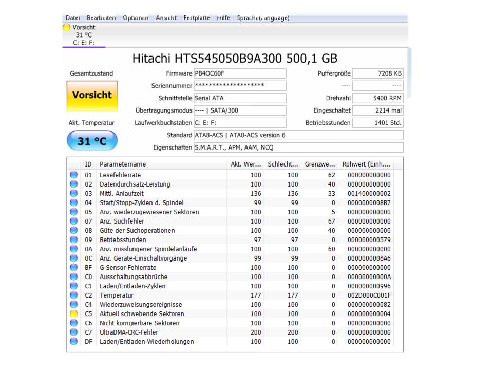Click raw value 0000000008B7 of Start/Stopp-Zyklen
The width and height of the screenshot is (493, 370).
[x=369, y=203]
